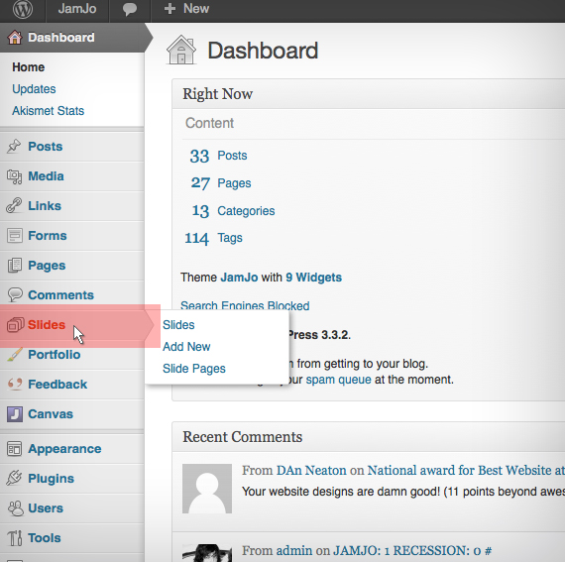Select Add New in Slides flyout

click(186, 347)
